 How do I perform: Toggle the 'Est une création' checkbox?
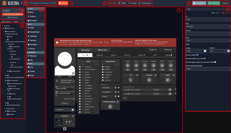198,55
